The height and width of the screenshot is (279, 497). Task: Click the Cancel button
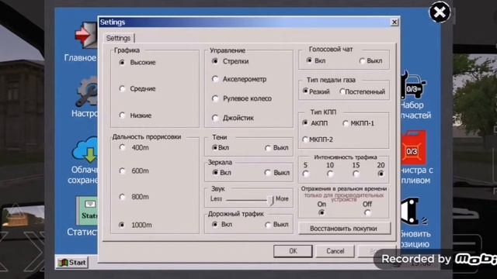coord(335,251)
